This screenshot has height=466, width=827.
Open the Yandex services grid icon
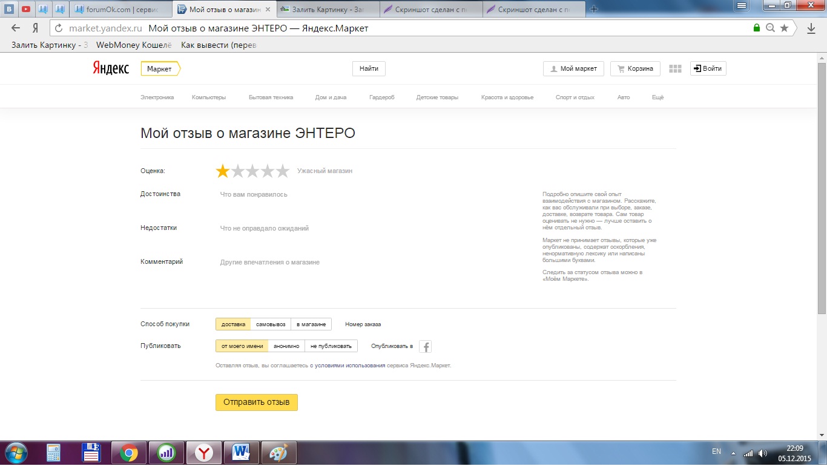pos(675,69)
